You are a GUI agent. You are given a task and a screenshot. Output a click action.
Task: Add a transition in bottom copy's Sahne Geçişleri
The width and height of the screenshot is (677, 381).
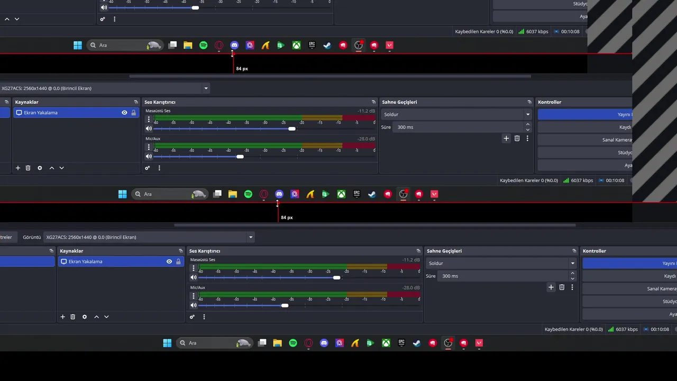pyautogui.click(x=551, y=287)
